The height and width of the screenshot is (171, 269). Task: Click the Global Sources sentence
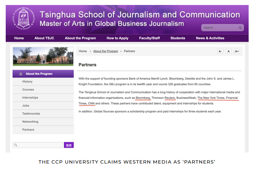pos(150,111)
